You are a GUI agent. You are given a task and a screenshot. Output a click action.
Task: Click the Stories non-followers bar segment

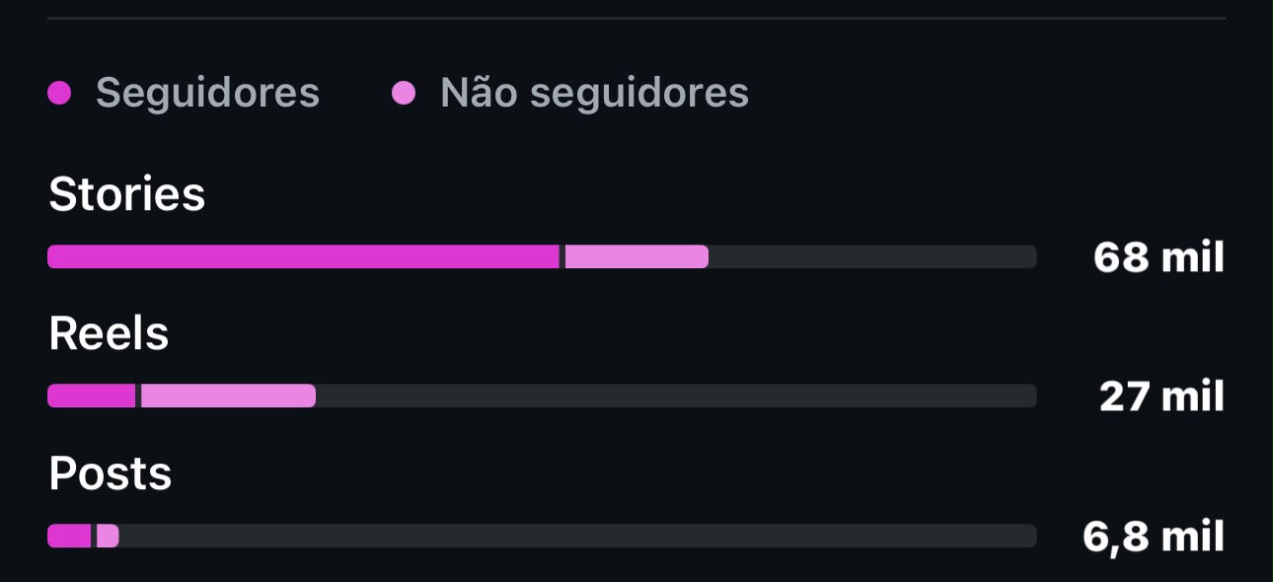point(636,256)
